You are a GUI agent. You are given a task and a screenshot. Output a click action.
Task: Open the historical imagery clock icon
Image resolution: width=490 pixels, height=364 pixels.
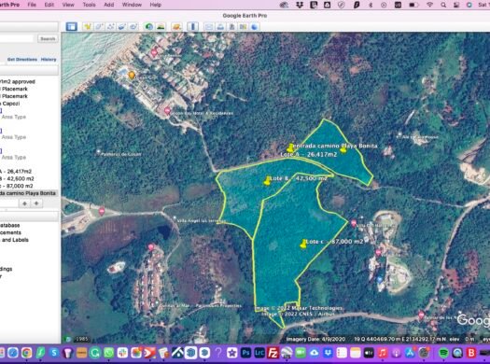149,26
